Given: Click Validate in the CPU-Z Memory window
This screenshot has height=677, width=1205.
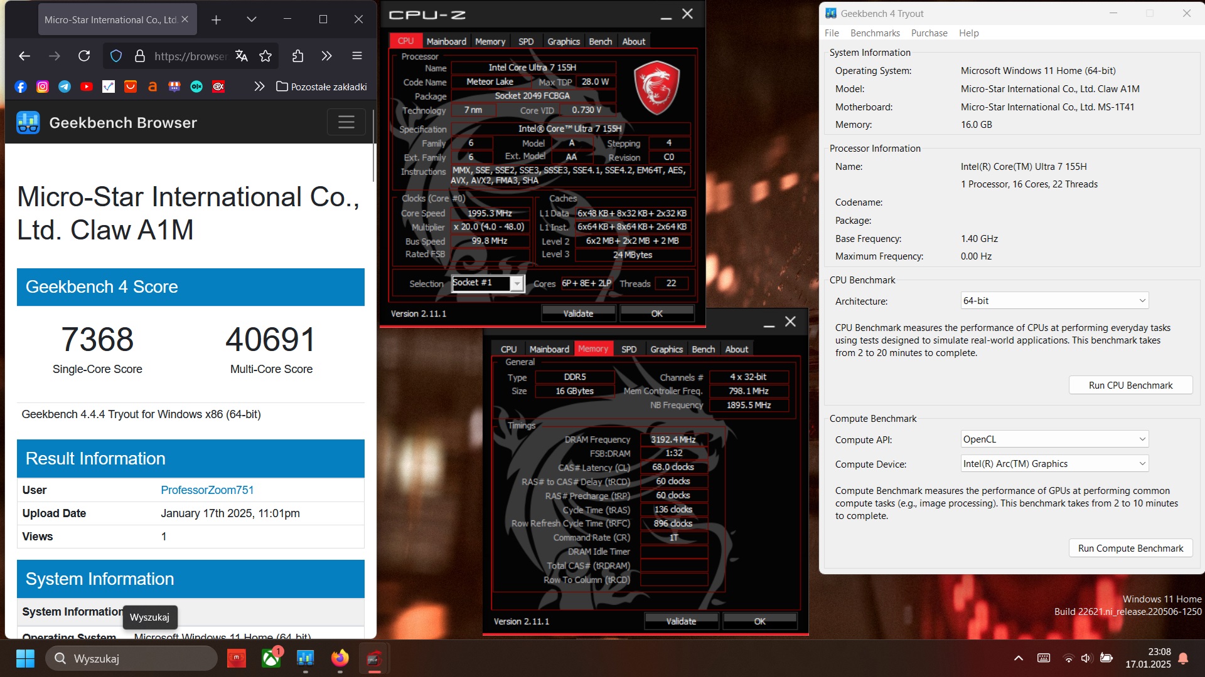Looking at the screenshot, I should click(681, 621).
